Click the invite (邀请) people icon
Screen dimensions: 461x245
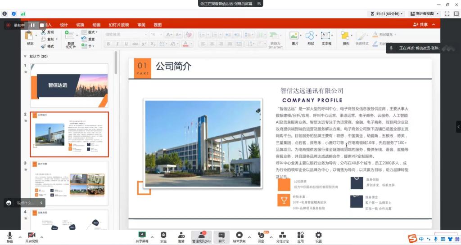pyautogui.click(x=181, y=237)
